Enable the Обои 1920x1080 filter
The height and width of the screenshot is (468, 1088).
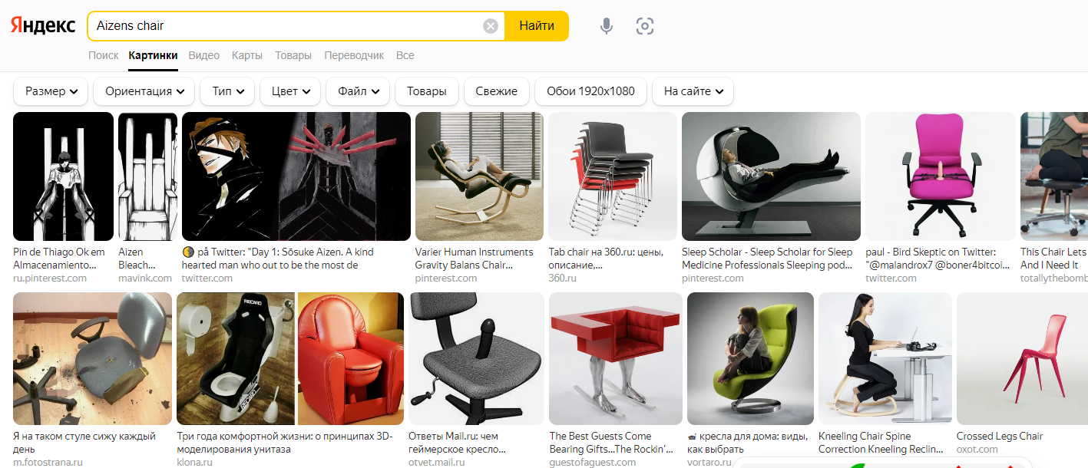tap(590, 91)
